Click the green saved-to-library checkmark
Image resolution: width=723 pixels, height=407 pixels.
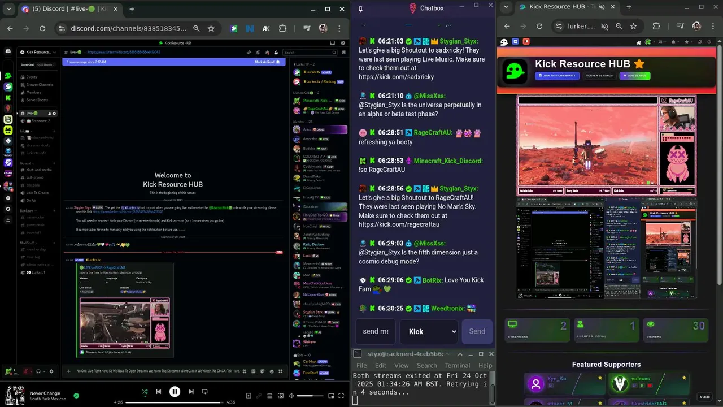pyautogui.click(x=76, y=396)
